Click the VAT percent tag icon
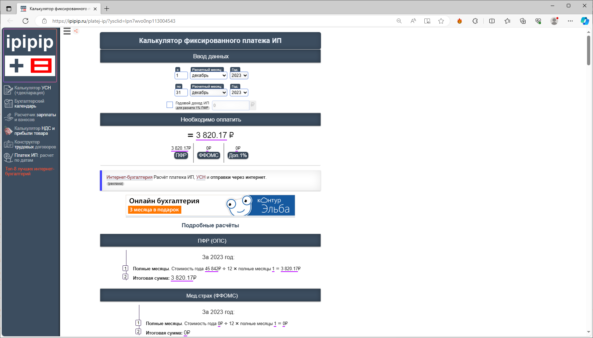Screen dimensions: 593x338 click(x=8, y=131)
